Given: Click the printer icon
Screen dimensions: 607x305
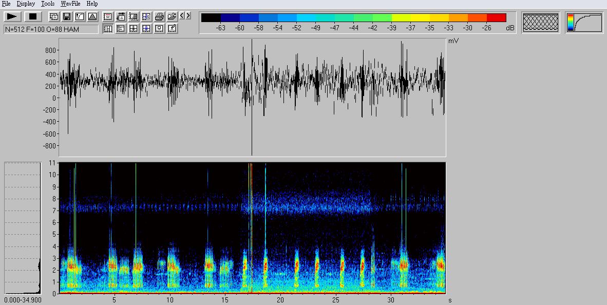Looking at the screenshot, I should 159,17.
